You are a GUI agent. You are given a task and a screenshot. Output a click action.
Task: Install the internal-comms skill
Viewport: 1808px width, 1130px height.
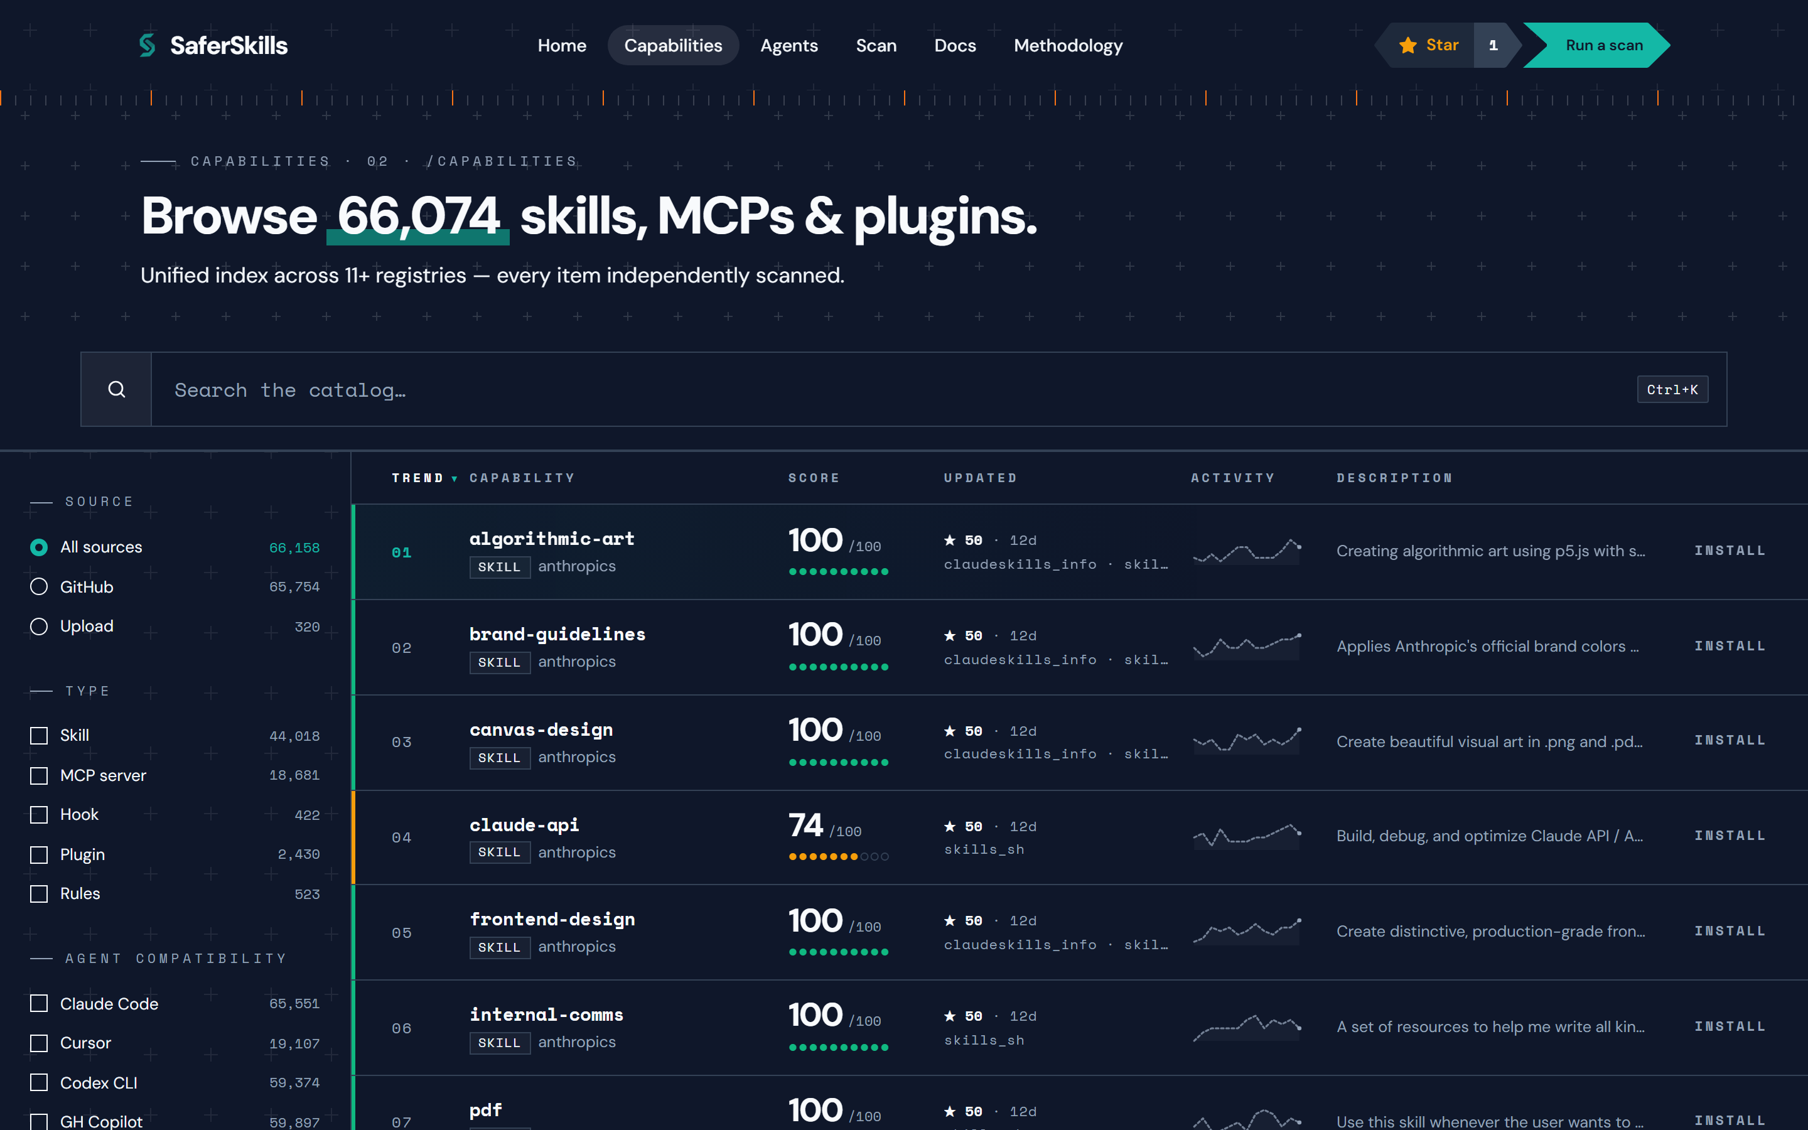tap(1730, 1027)
